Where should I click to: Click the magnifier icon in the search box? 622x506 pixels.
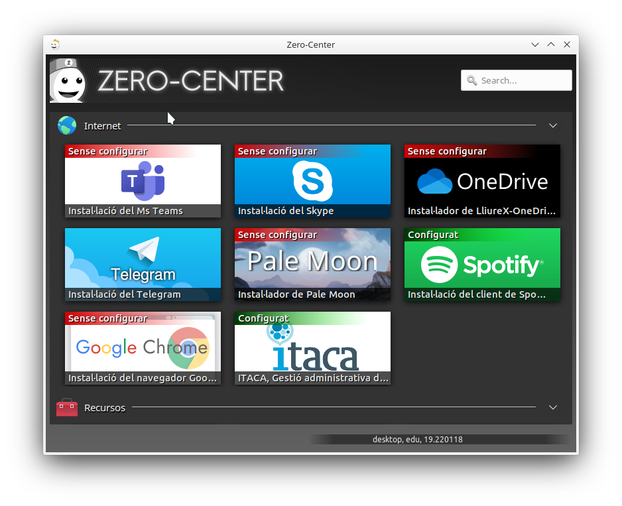click(472, 80)
